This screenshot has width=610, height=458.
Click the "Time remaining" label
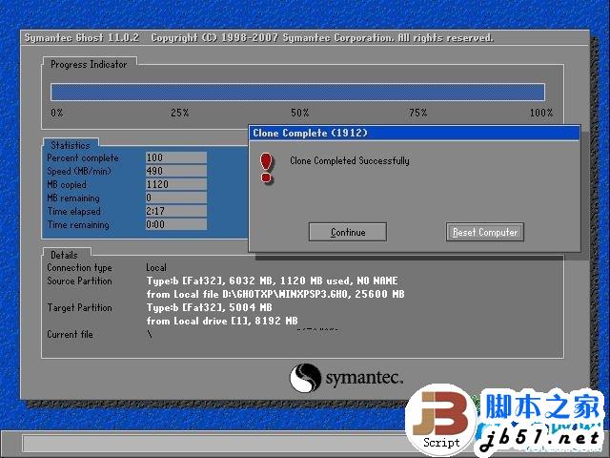tap(78, 225)
